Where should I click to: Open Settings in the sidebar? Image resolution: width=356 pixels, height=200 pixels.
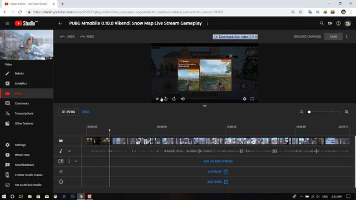[x=27, y=145]
